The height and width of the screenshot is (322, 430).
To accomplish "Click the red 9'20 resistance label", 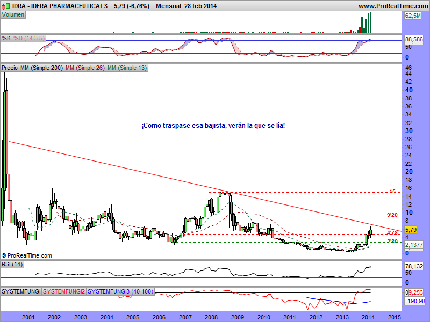I will pyautogui.click(x=392, y=215).
